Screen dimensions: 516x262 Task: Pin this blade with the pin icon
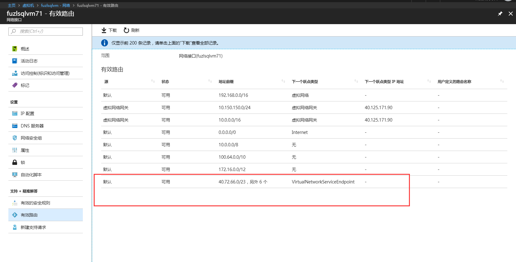coord(500,14)
